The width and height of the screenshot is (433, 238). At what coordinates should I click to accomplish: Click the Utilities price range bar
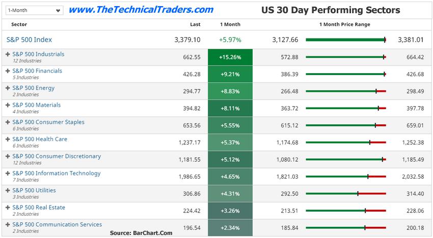(x=346, y=193)
